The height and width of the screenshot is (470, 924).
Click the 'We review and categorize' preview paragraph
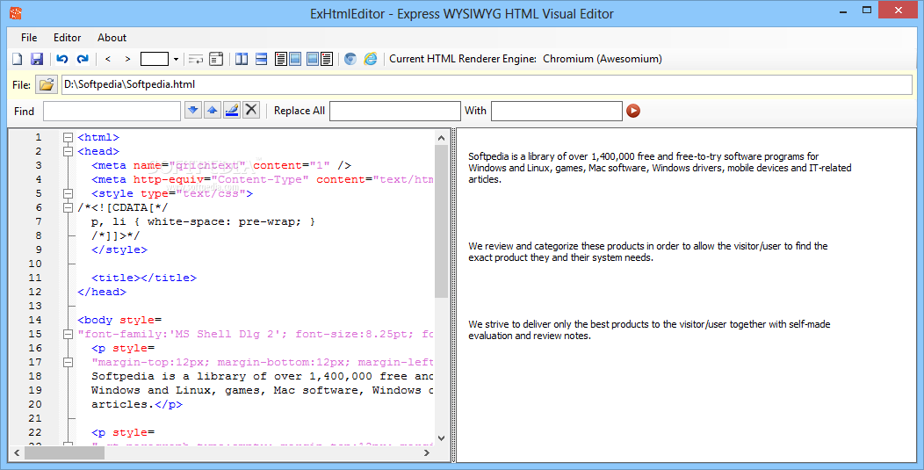coord(648,252)
